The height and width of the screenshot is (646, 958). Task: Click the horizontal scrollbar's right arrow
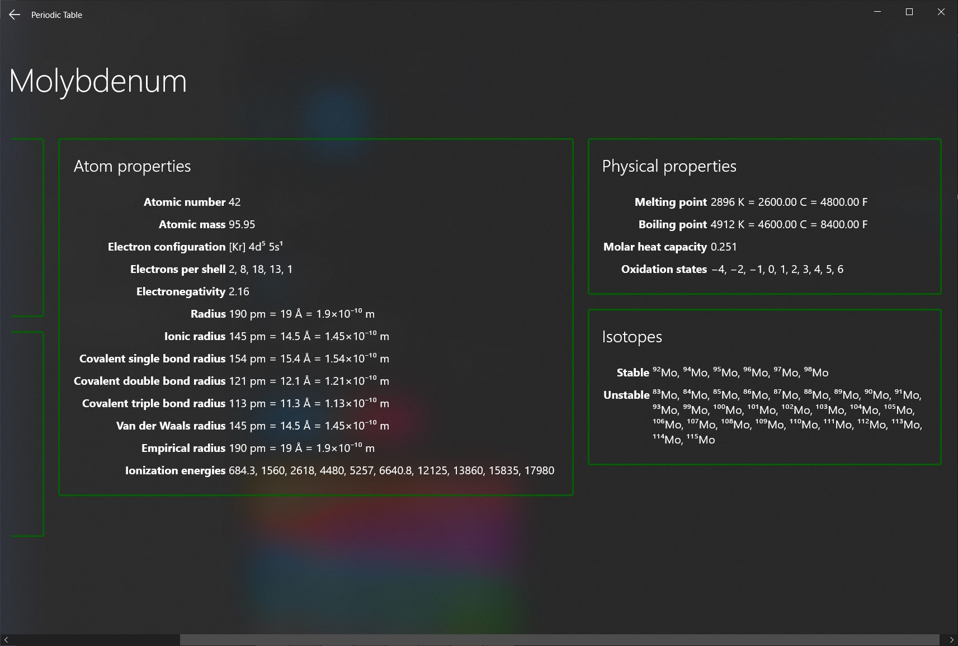tap(952, 640)
